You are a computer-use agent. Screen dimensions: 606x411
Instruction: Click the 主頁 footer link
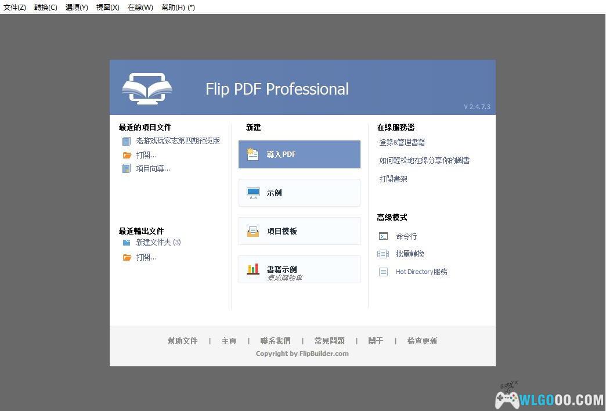pos(229,341)
